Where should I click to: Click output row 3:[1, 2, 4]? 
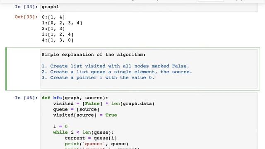[x=58, y=34]
